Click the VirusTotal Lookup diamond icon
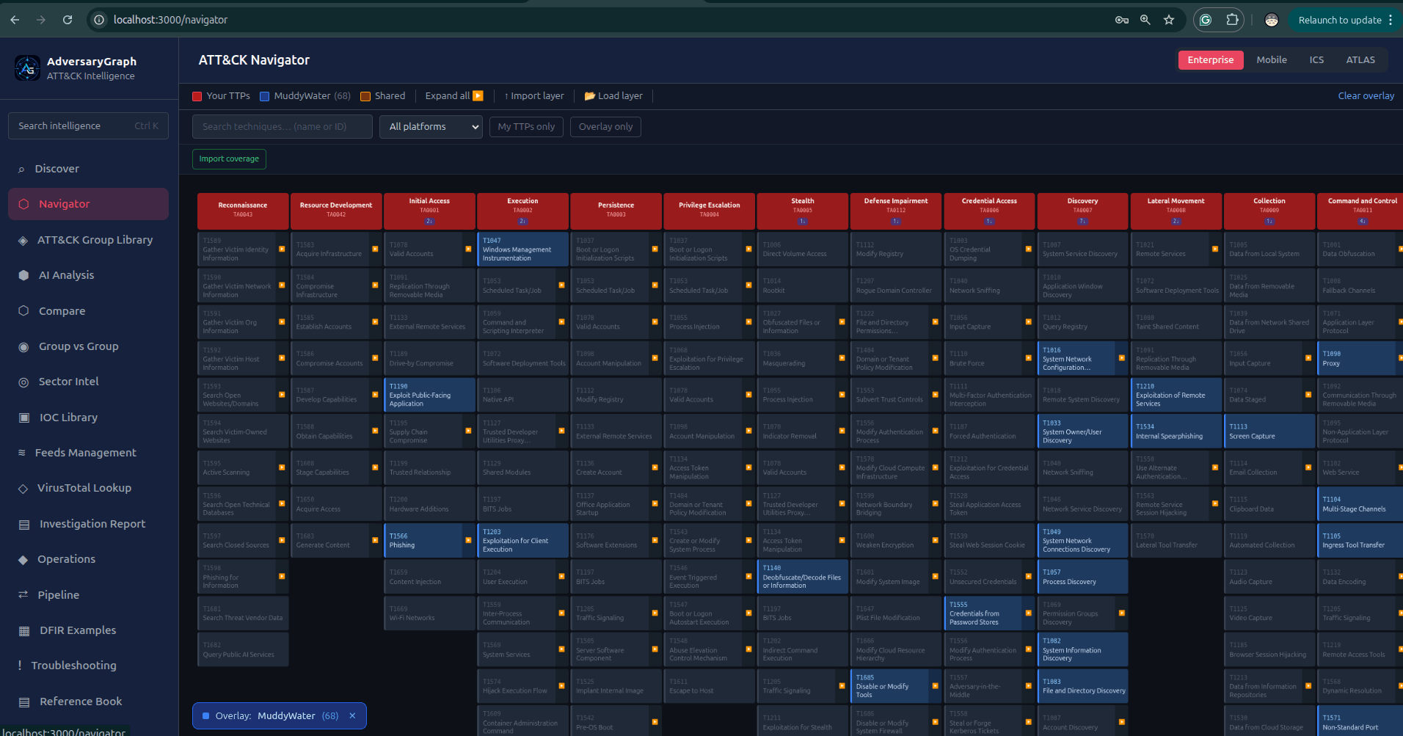1403x736 pixels. coord(23,488)
